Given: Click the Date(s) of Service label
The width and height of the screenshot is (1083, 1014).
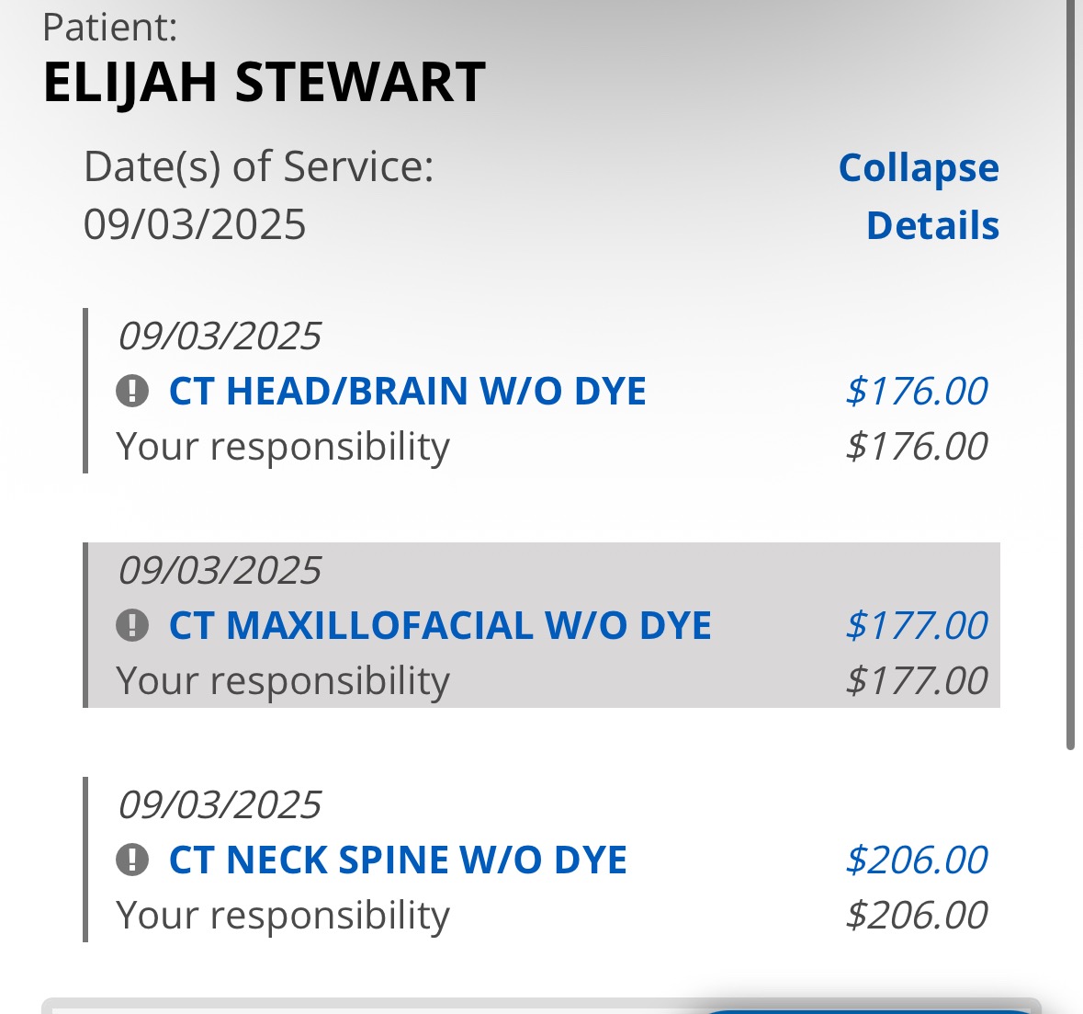Looking at the screenshot, I should click(x=258, y=167).
